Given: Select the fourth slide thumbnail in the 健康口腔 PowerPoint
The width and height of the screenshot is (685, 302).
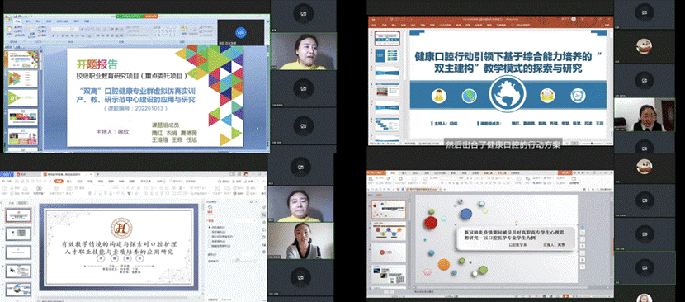Looking at the screenshot, I should click(x=388, y=91).
